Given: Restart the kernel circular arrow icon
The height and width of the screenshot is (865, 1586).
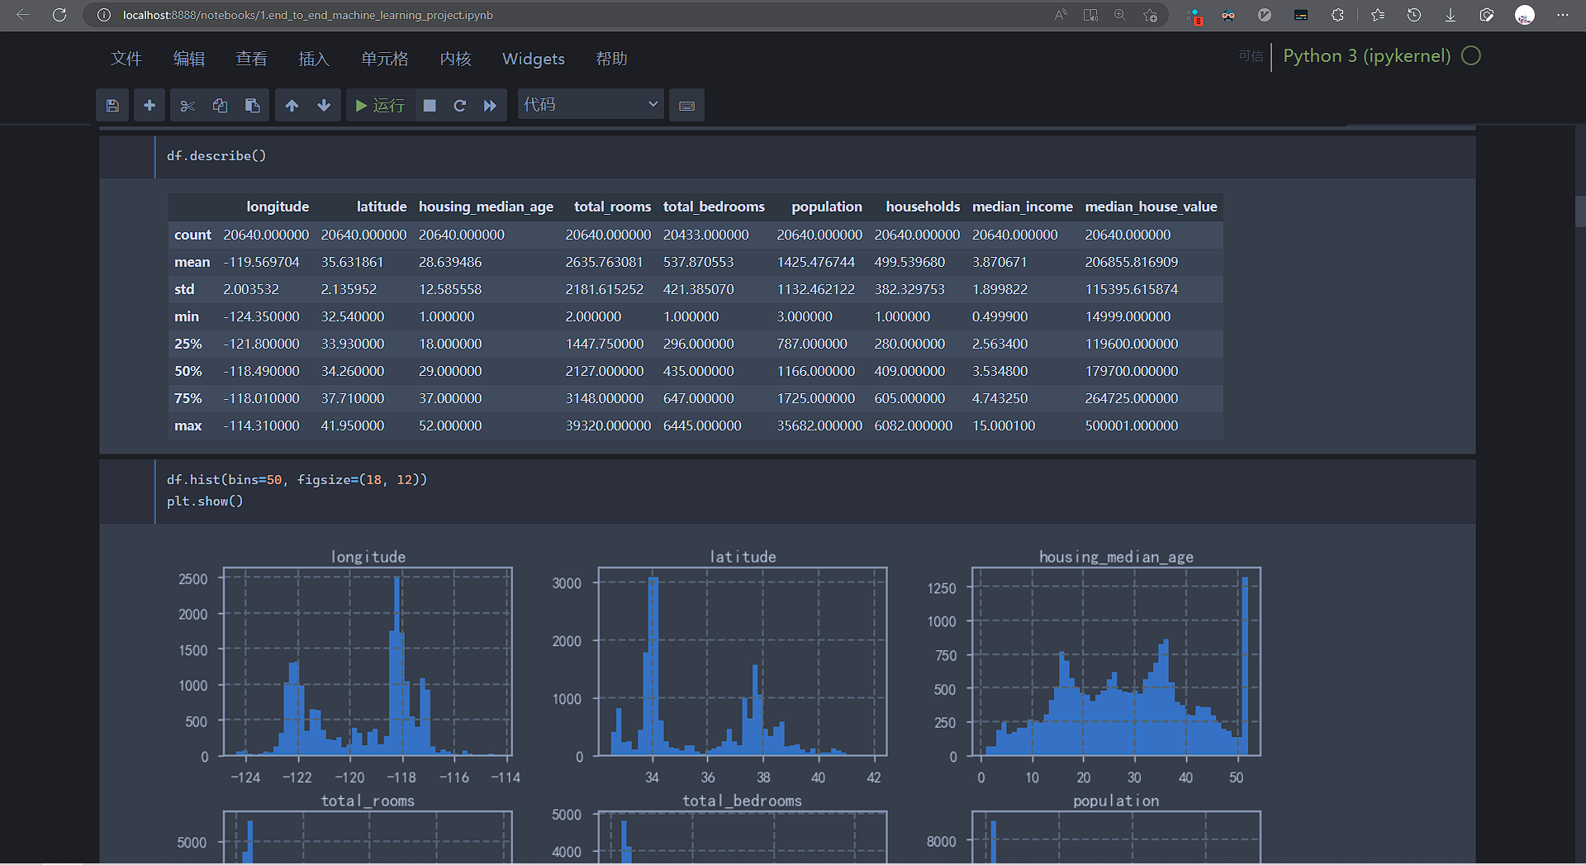Looking at the screenshot, I should [460, 105].
